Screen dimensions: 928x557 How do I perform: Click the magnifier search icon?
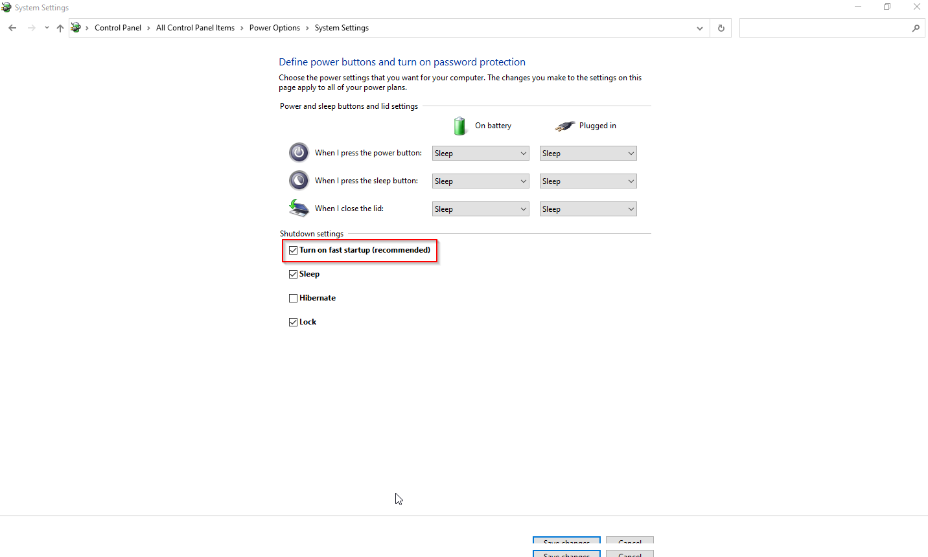click(916, 28)
